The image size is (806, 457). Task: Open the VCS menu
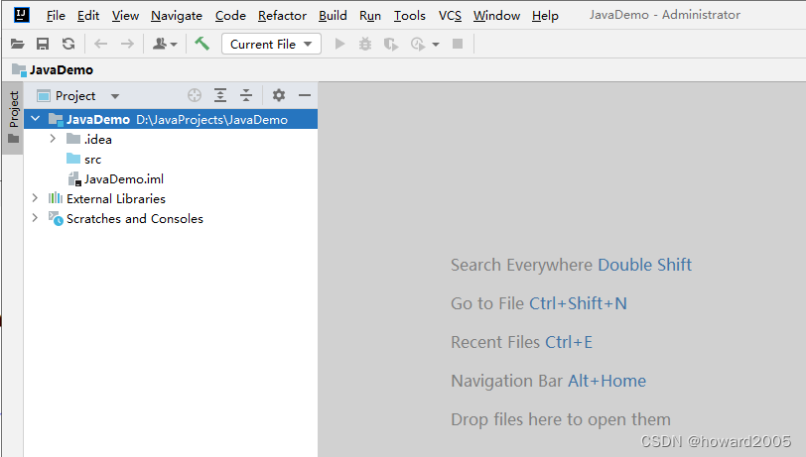point(450,16)
